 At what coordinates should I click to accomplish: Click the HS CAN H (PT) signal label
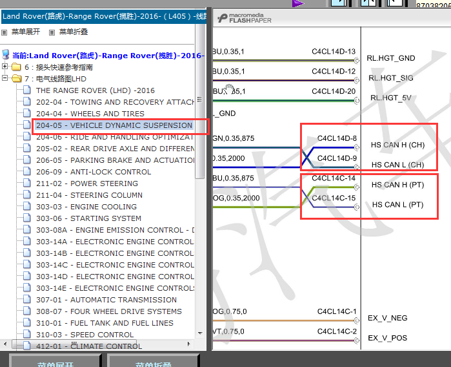coord(398,185)
